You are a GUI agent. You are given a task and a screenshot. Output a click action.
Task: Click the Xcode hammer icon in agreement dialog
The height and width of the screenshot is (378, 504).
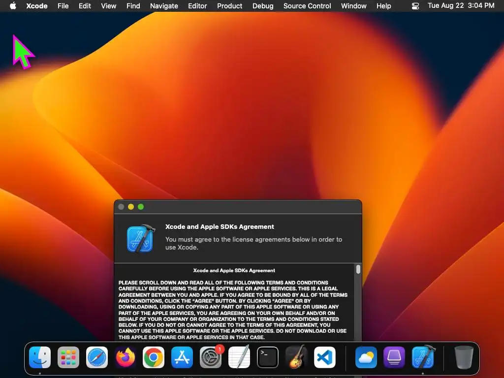pos(141,238)
